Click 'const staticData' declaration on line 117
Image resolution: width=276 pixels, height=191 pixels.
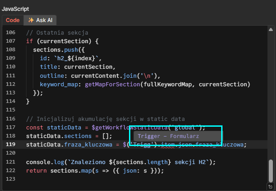coord(53,128)
